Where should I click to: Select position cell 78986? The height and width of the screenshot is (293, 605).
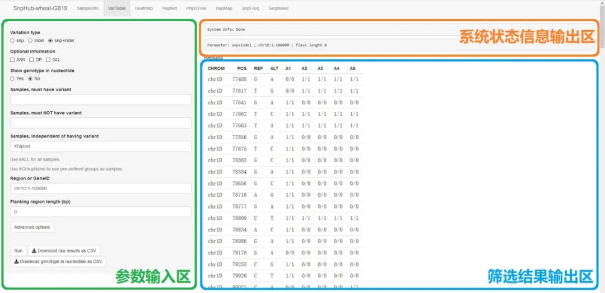[239, 241]
